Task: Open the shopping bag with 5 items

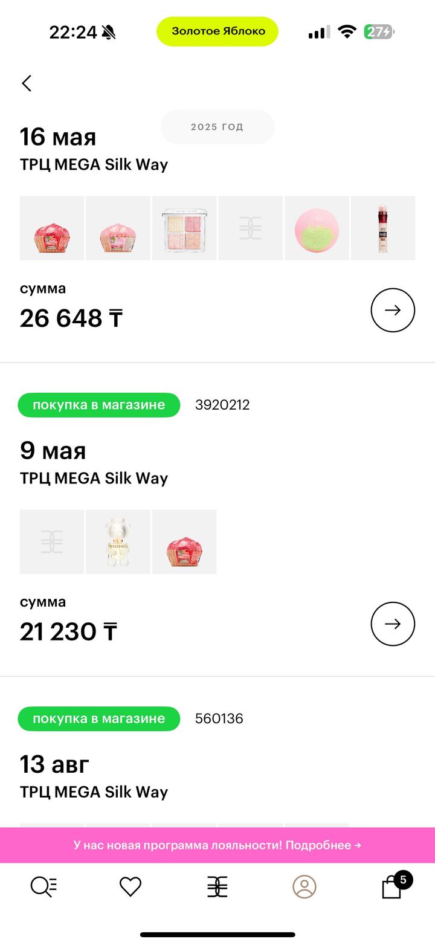Action: tap(393, 886)
